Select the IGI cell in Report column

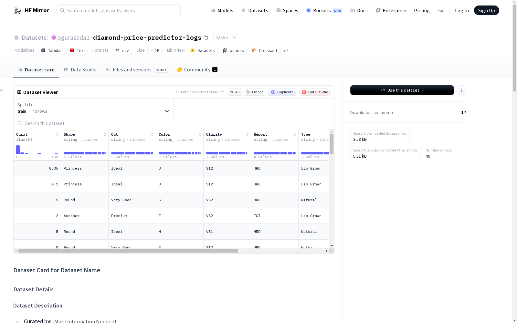click(x=275, y=216)
